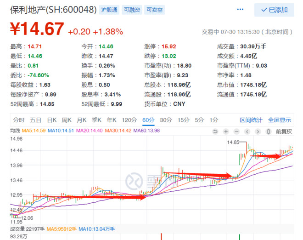The image size is (303, 240).
Task: Click the 14.85 high marker on chart
Action: (x=233, y=142)
